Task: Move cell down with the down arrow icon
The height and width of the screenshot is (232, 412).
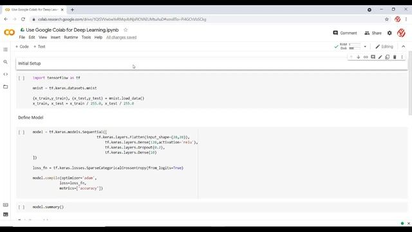Action: tap(358, 57)
